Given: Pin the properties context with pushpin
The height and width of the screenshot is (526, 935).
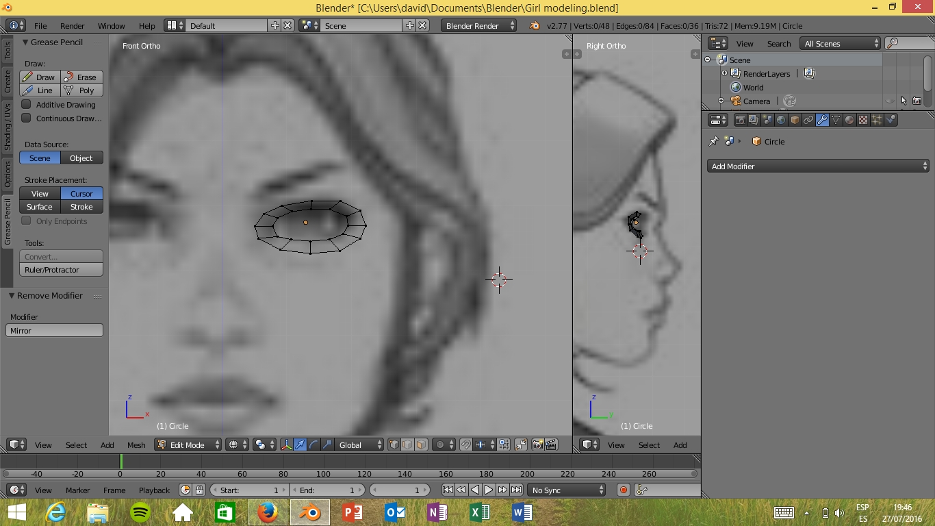Looking at the screenshot, I should 713,141.
